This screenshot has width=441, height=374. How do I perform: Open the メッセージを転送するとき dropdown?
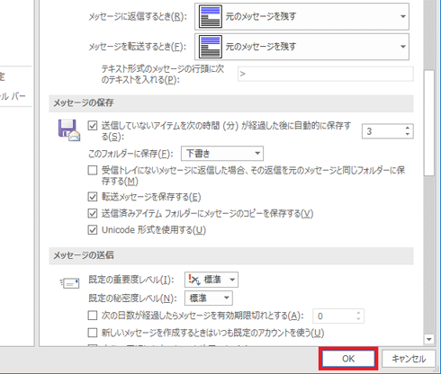click(301, 47)
